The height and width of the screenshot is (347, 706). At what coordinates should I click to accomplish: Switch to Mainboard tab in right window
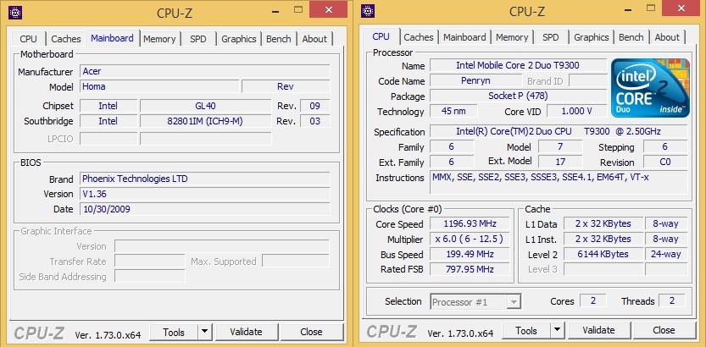[x=464, y=37]
